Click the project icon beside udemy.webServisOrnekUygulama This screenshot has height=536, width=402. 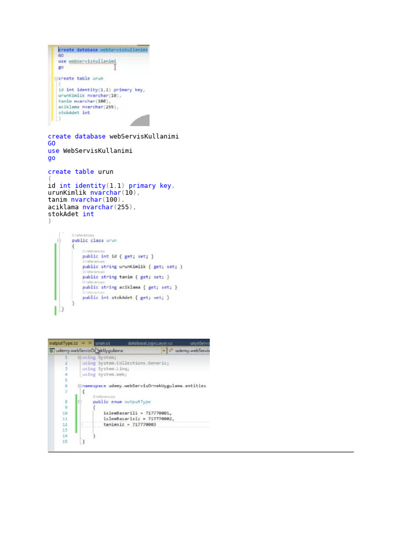click(x=52, y=351)
